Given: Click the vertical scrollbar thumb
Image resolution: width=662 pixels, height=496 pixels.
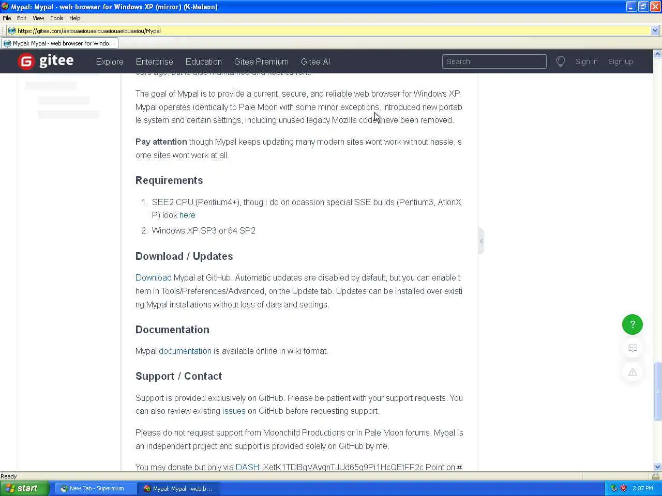Looking at the screenshot, I should pos(657,392).
